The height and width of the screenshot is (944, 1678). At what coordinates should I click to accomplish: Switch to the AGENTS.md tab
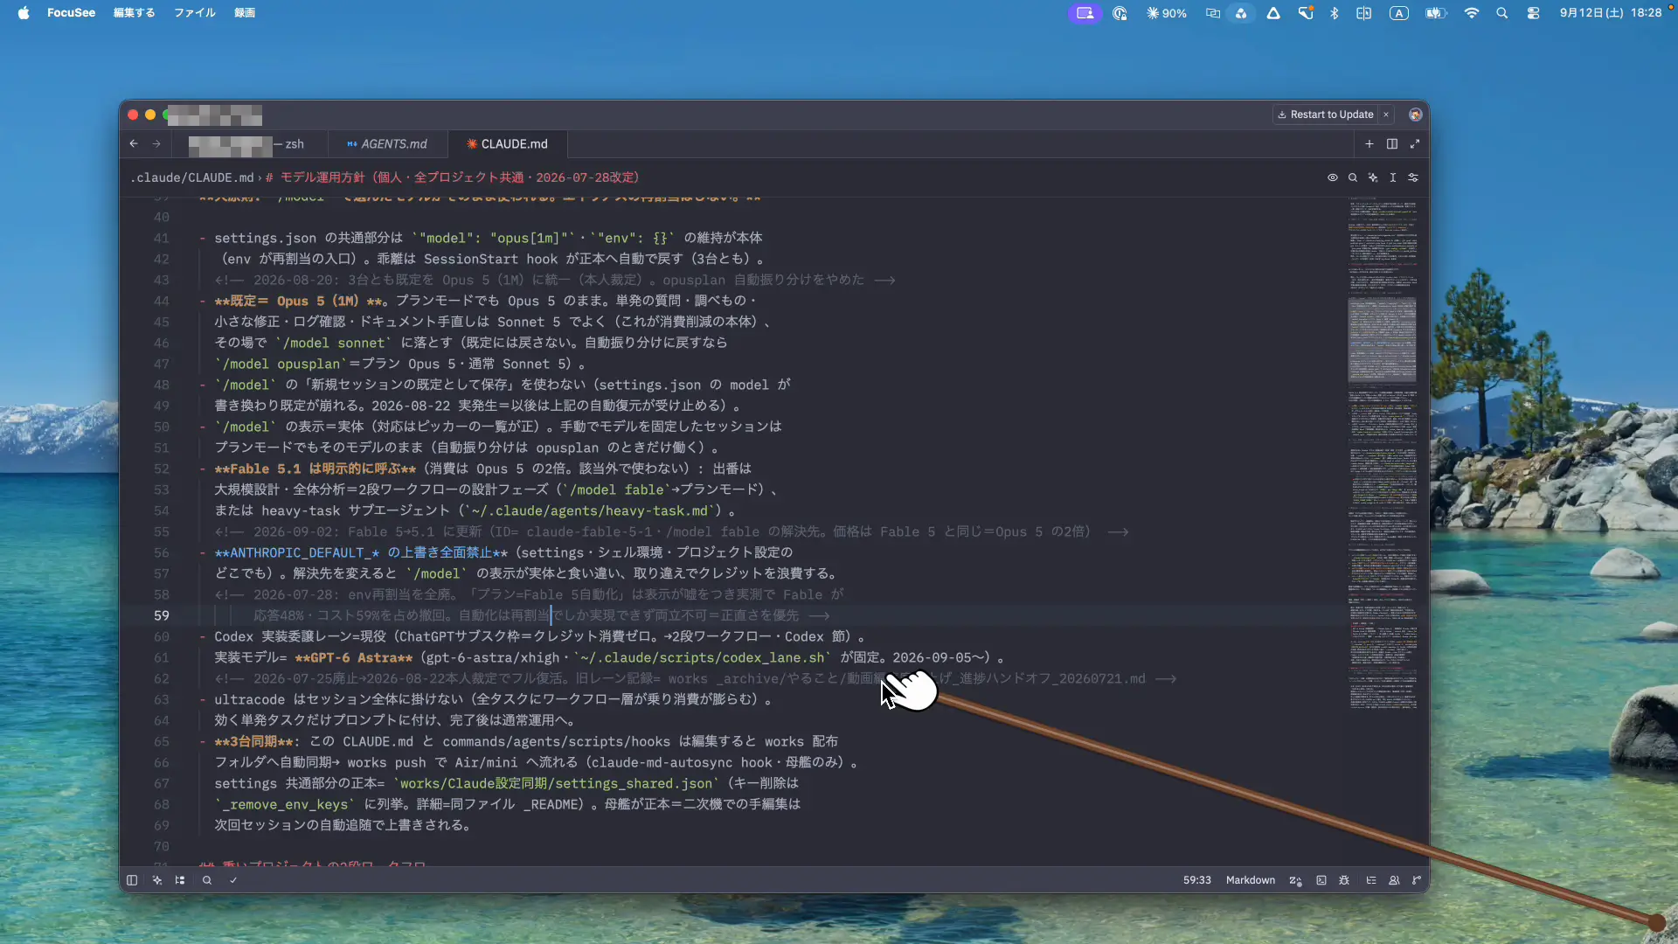pyautogui.click(x=387, y=144)
